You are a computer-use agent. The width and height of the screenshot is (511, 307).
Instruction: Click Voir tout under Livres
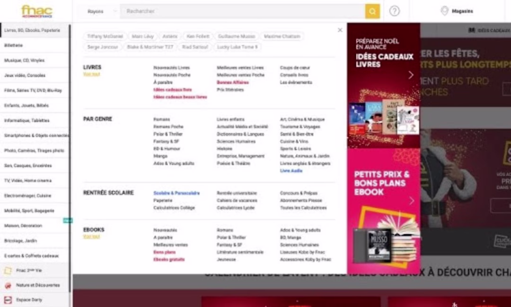91,74
